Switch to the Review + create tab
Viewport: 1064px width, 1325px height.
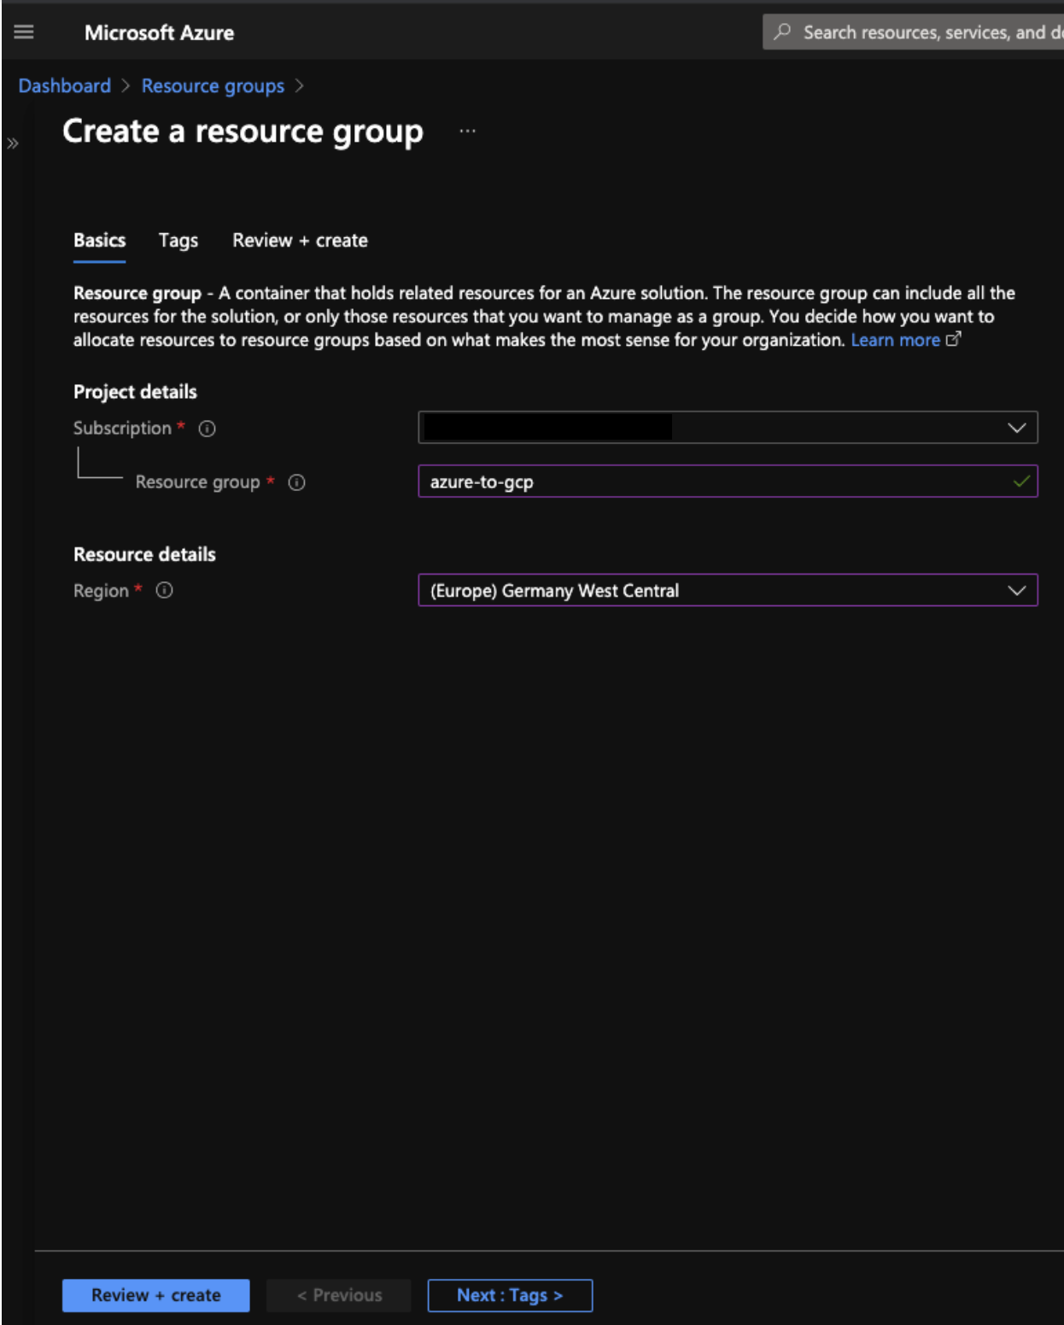(300, 241)
